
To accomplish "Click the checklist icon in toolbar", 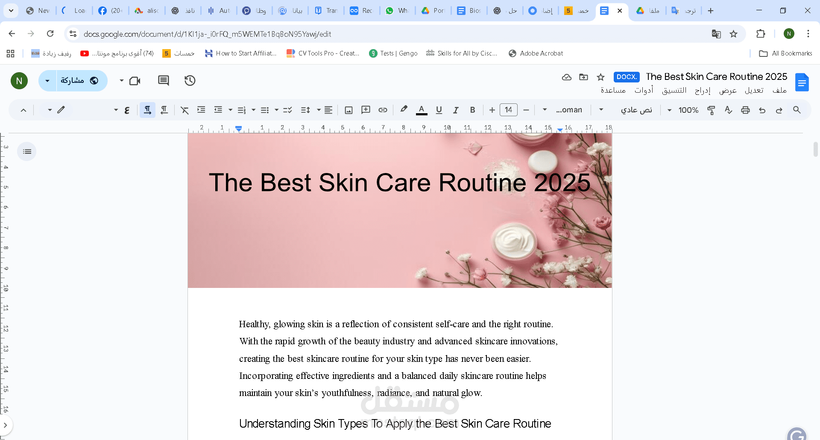I will [x=287, y=110].
